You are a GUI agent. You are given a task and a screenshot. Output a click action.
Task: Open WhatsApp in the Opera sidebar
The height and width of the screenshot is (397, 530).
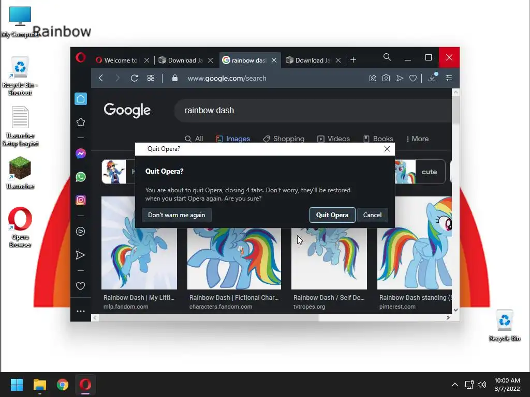80,177
